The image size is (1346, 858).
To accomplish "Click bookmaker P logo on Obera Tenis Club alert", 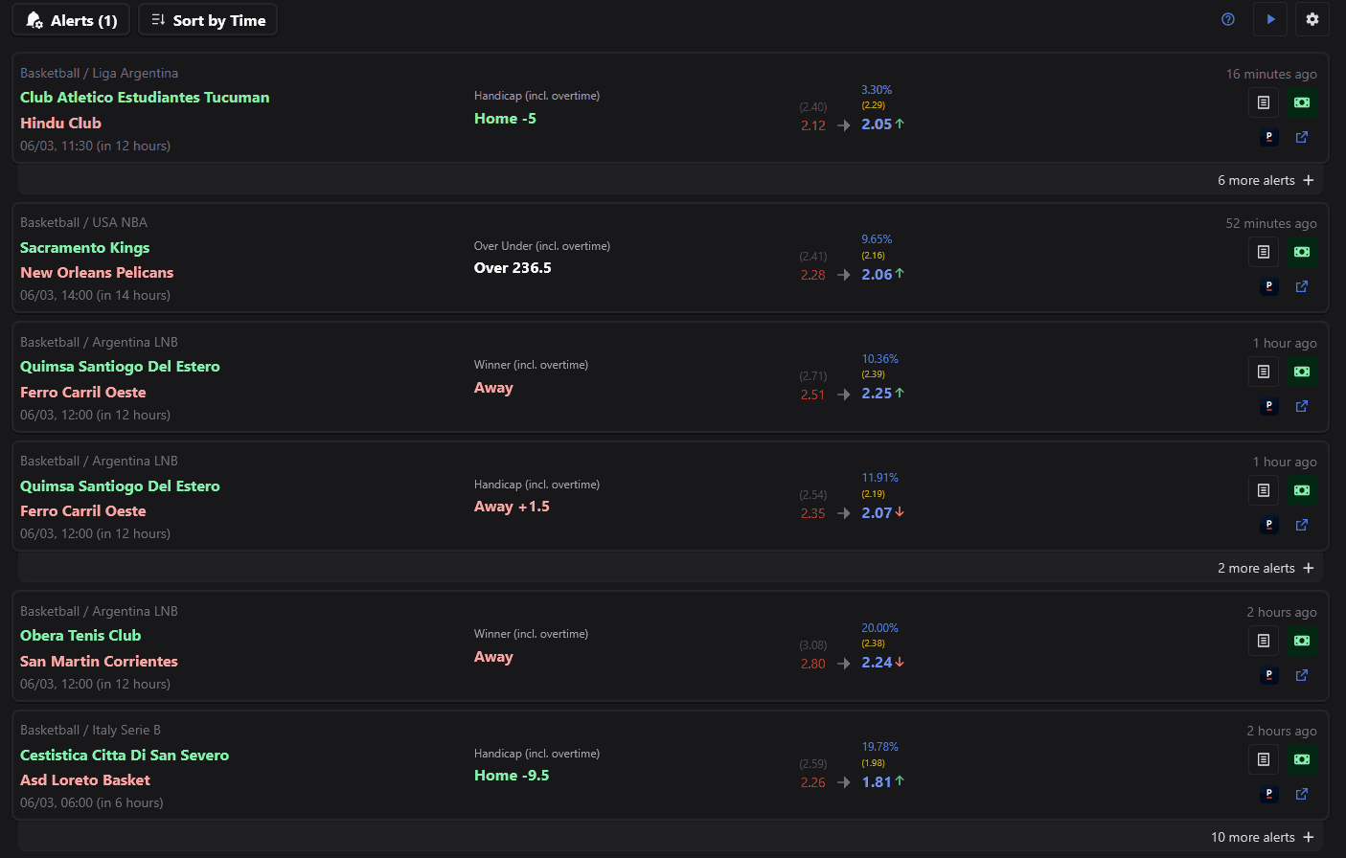I will 1269,675.
